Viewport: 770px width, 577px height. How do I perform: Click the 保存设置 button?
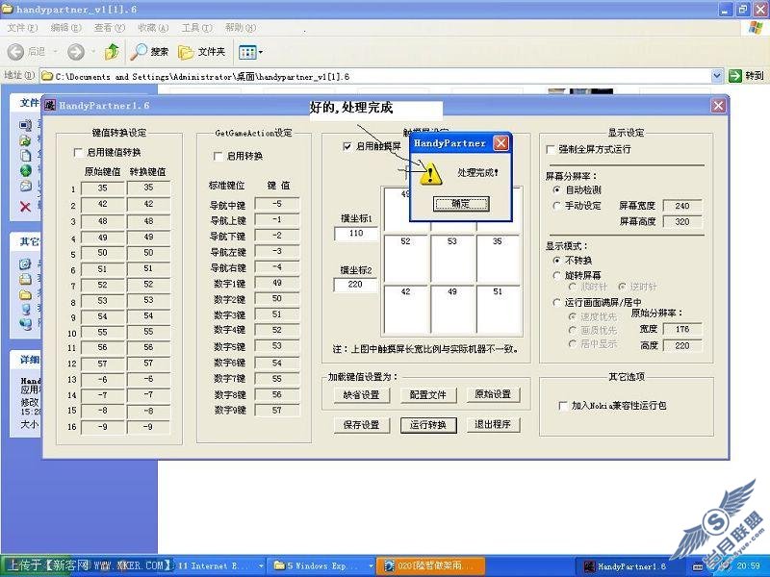pyautogui.click(x=362, y=425)
